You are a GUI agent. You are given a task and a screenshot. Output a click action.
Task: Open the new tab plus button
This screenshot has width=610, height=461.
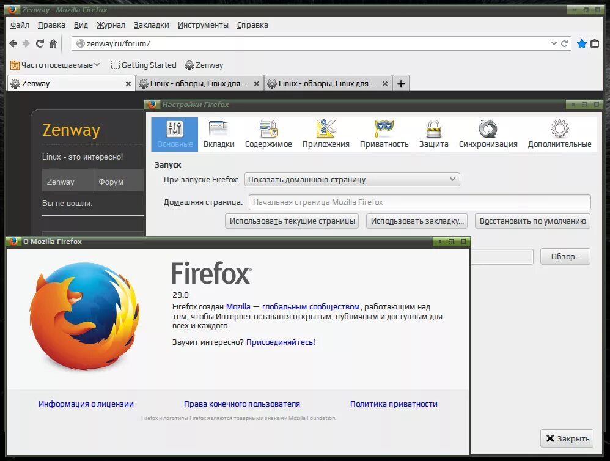click(x=401, y=84)
